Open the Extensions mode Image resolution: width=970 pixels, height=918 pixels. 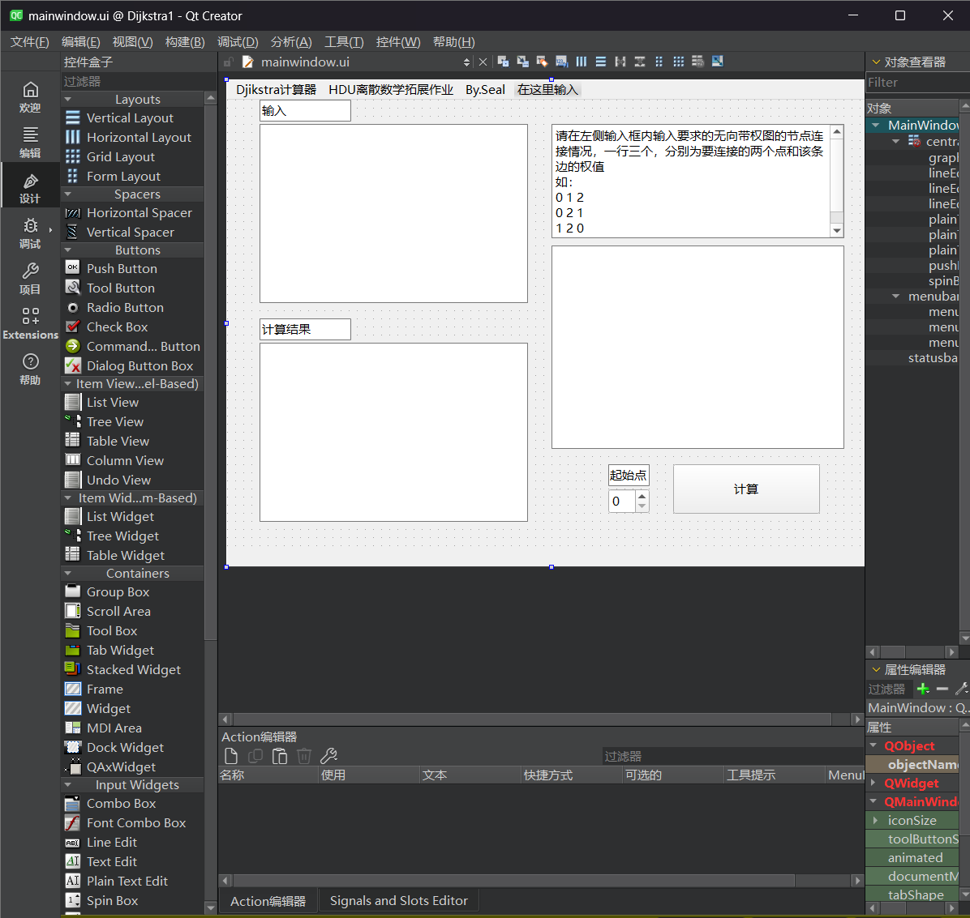[30, 324]
